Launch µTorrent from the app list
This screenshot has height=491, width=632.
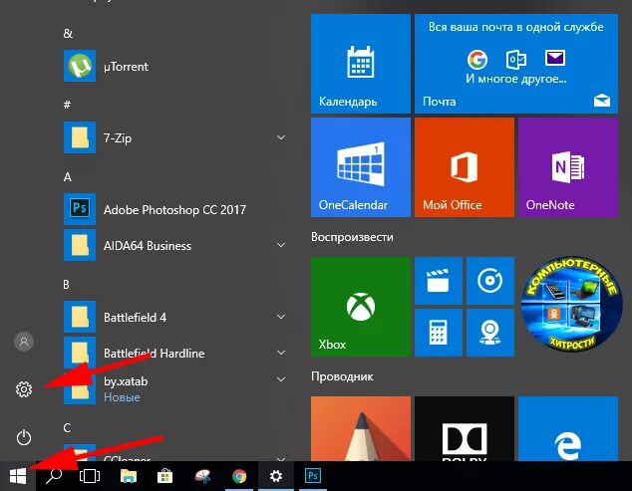click(175, 66)
